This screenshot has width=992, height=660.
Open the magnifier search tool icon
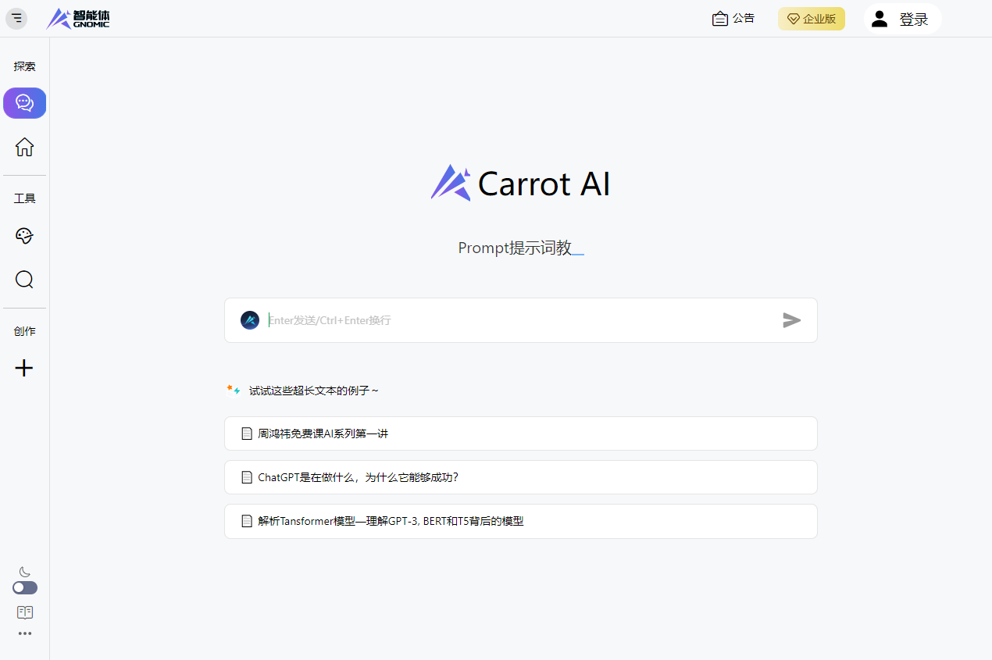25,280
